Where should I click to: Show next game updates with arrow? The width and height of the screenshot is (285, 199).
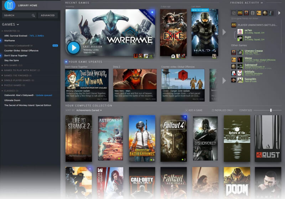point(224,81)
